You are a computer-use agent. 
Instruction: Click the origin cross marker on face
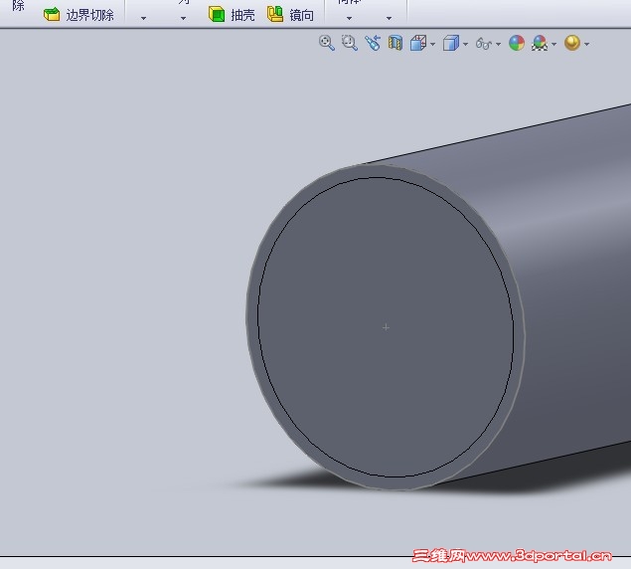tap(386, 327)
